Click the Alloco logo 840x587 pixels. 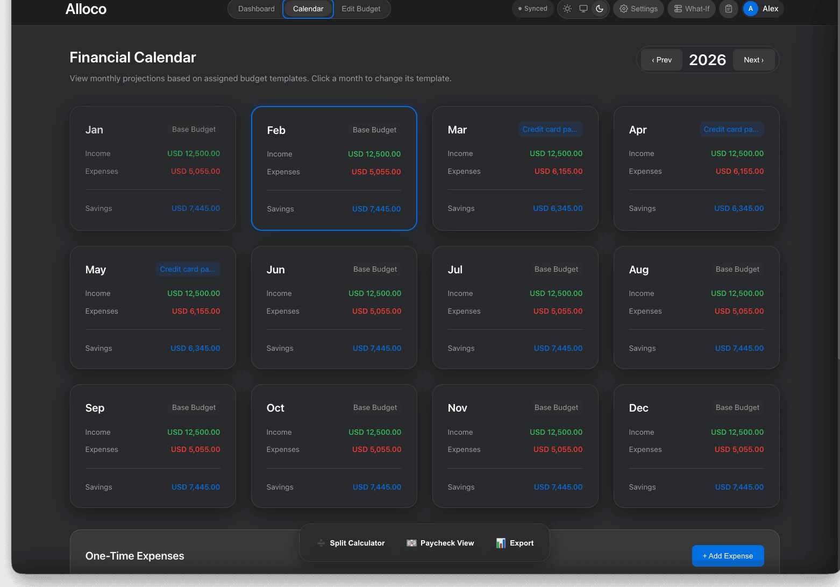[x=86, y=9]
